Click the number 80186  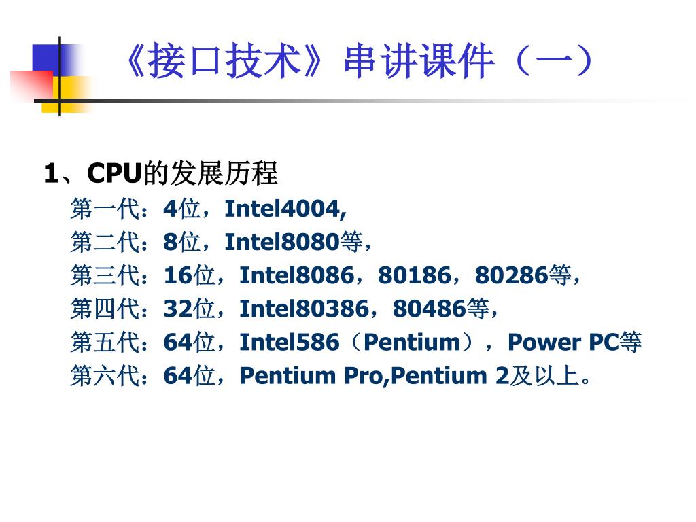pyautogui.click(x=415, y=275)
